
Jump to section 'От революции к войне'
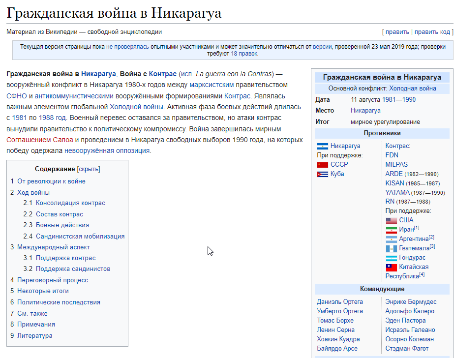51,181
